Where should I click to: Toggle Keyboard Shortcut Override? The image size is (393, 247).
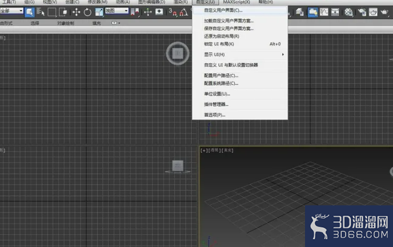(x=159, y=12)
